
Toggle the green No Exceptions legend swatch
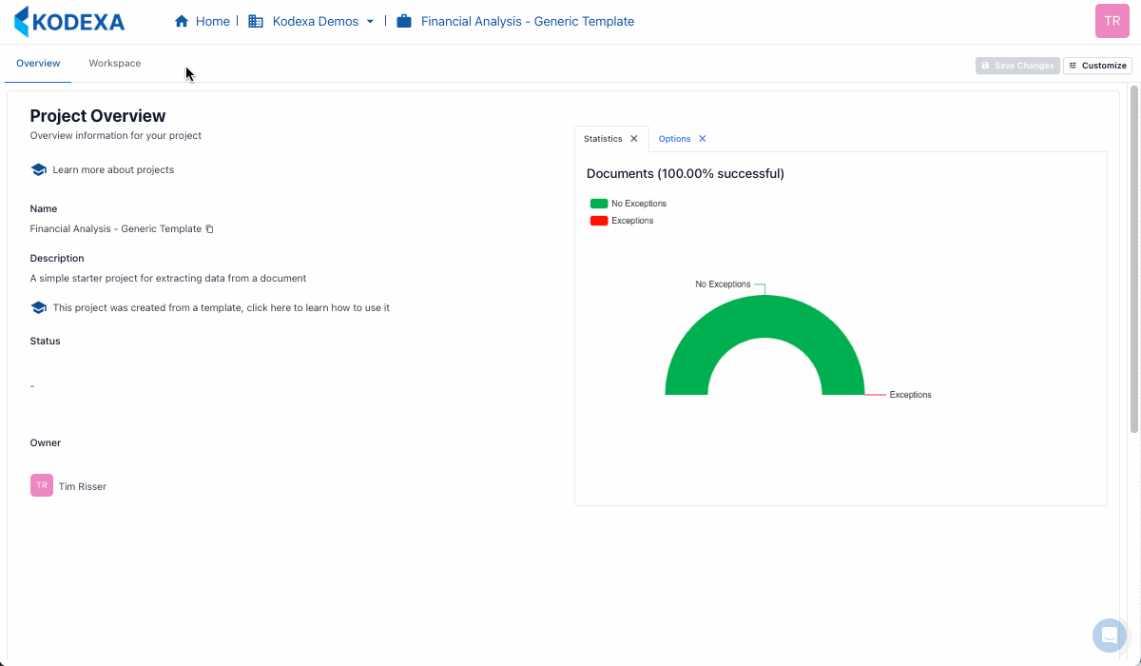599,204
